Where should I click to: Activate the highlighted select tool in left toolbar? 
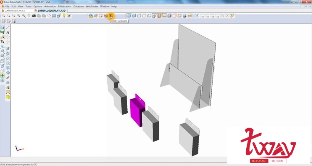(2, 27)
